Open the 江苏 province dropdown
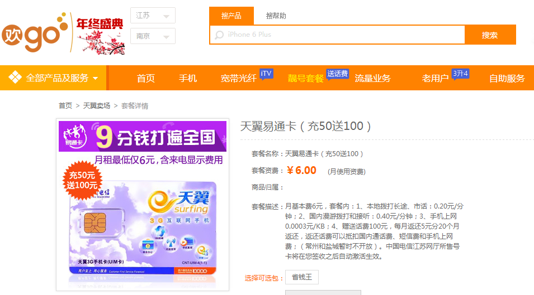Viewport: 534px width, 295px height. click(153, 15)
